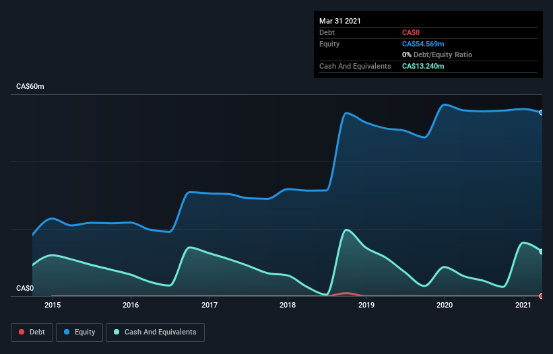553x354 pixels.
Task: Select the red Debt data point at chart end
Action: (x=542, y=296)
